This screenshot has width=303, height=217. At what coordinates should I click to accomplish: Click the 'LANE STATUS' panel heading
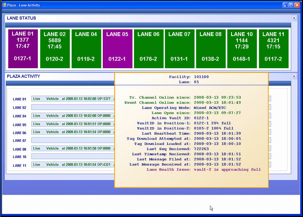click(21, 18)
